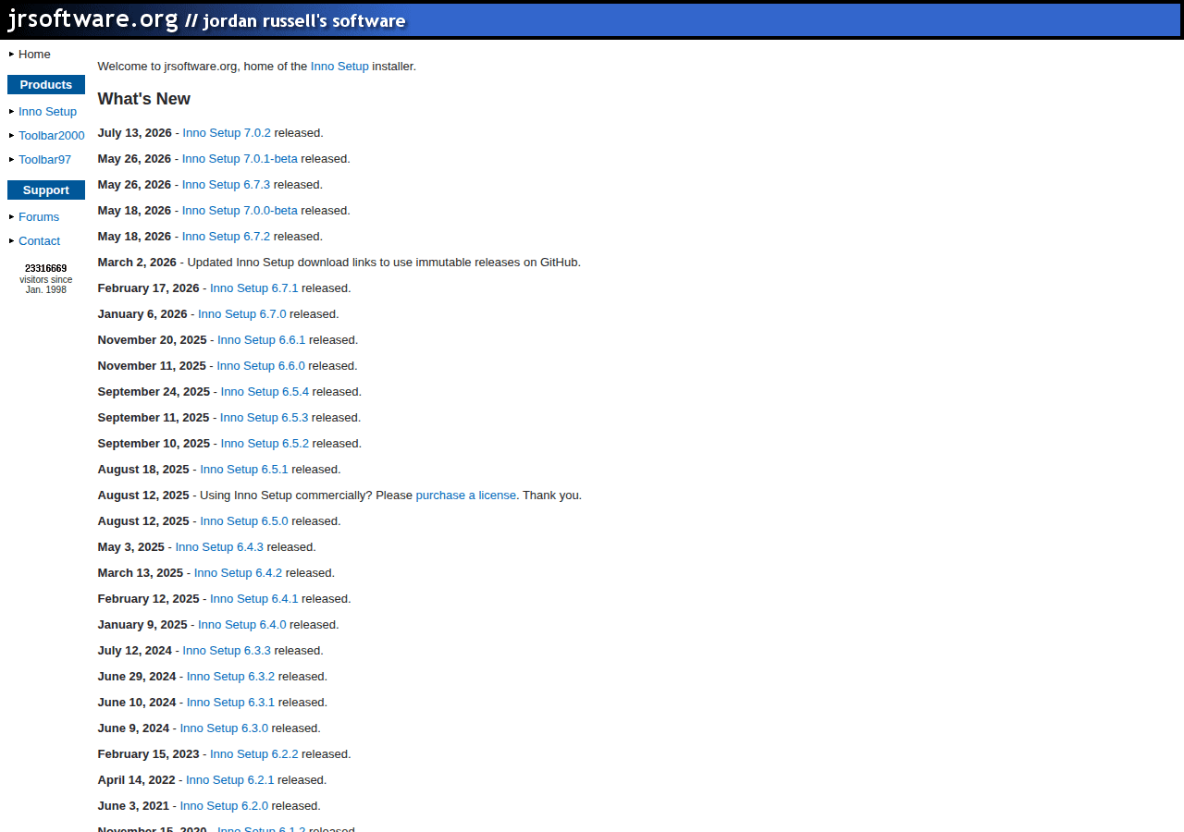Open Inno Setup 6.3.3 link

(227, 651)
